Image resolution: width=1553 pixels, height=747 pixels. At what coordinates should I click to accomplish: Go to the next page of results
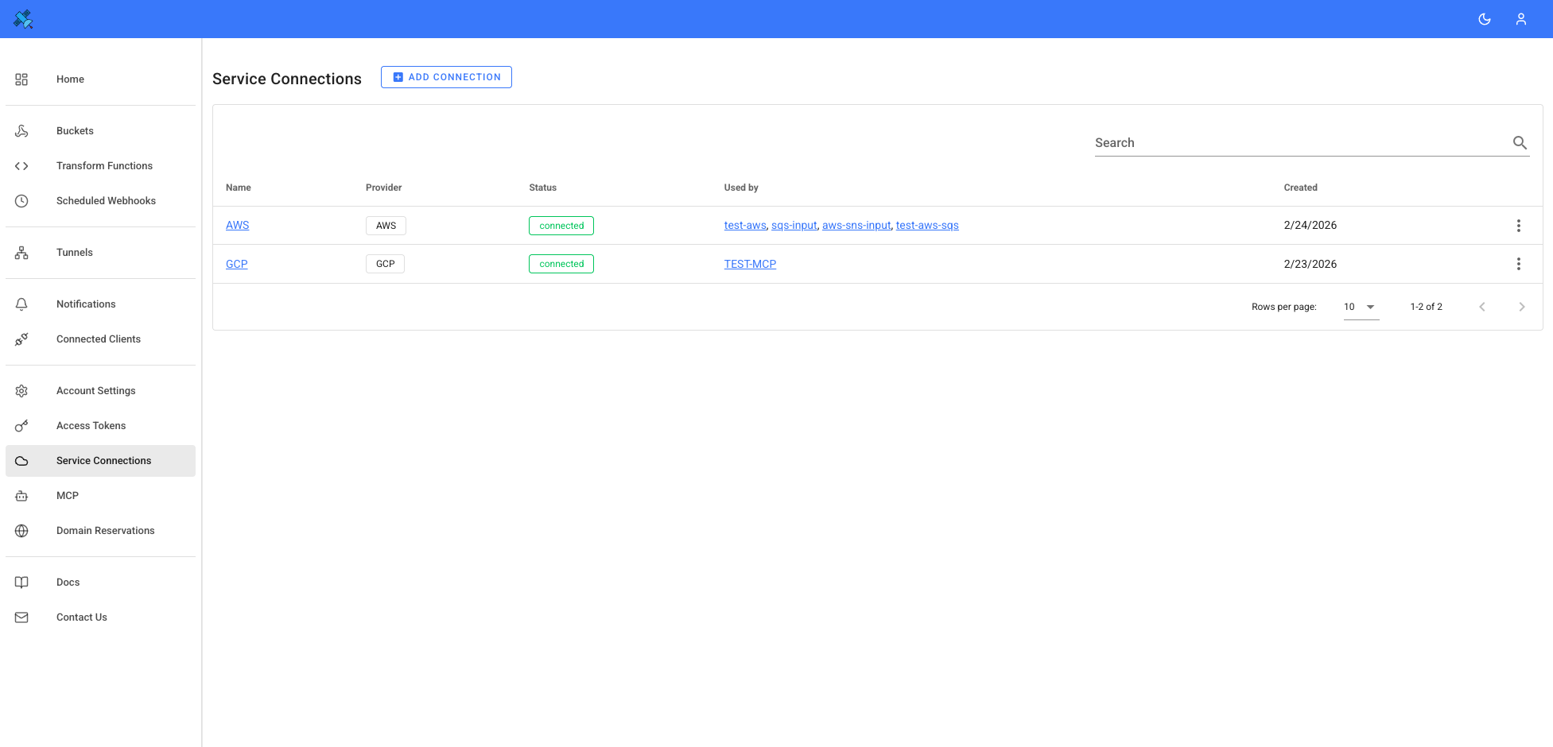1521,307
